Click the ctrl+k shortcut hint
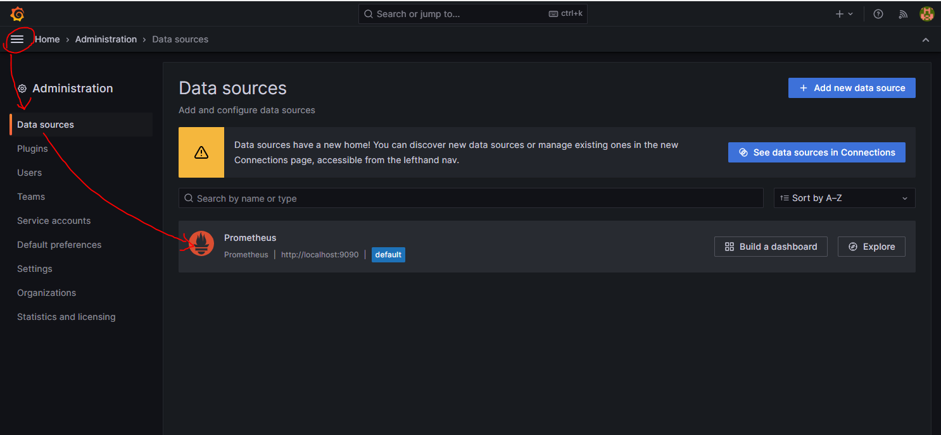This screenshot has width=941, height=435. [x=565, y=14]
